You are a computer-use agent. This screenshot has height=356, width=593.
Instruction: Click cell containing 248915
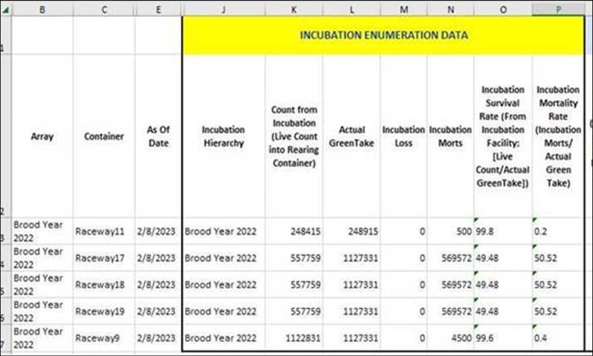[x=352, y=231]
